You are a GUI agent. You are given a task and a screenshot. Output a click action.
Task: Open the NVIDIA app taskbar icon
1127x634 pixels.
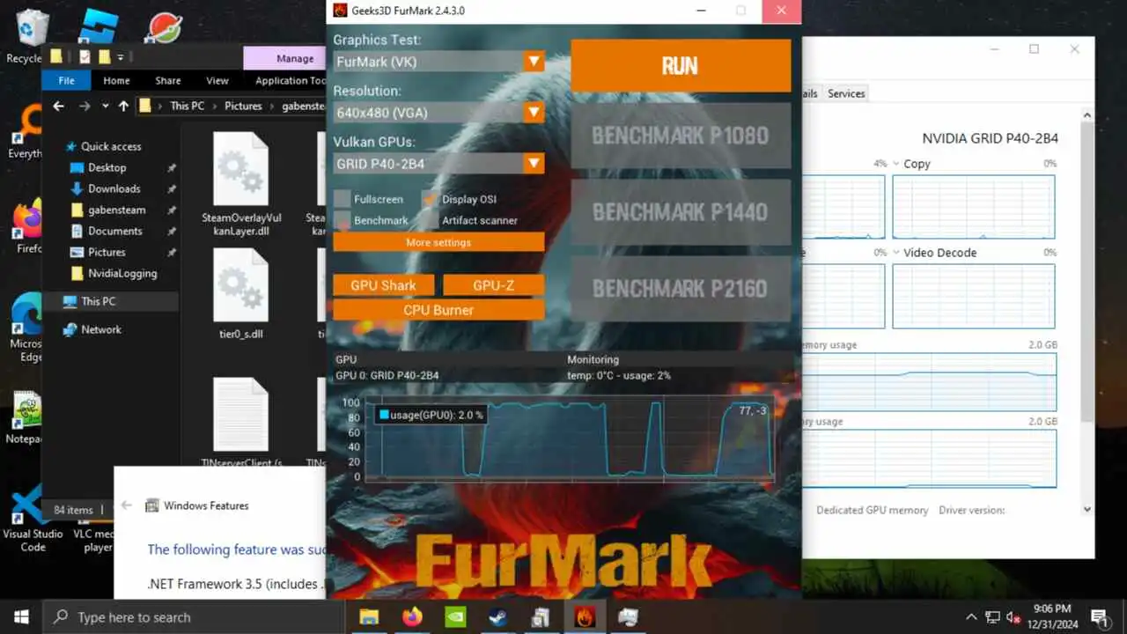point(455,616)
